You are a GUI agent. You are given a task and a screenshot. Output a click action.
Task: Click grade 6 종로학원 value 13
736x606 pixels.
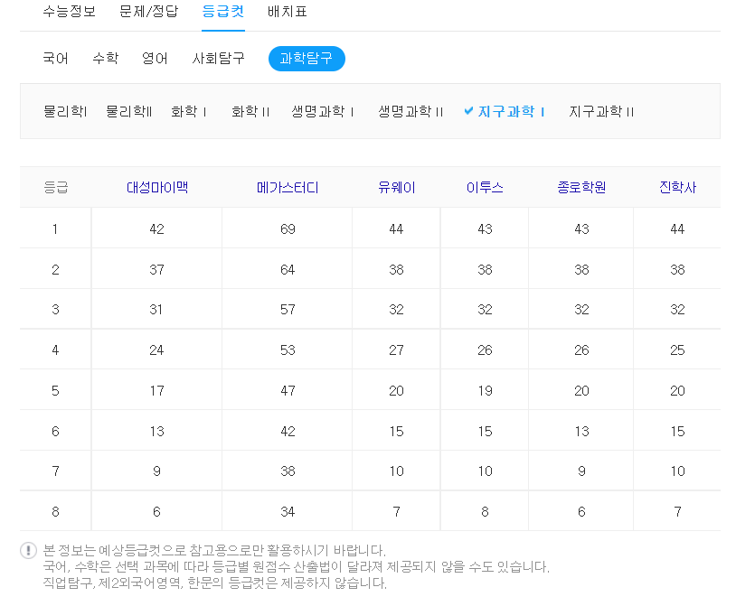pos(581,431)
